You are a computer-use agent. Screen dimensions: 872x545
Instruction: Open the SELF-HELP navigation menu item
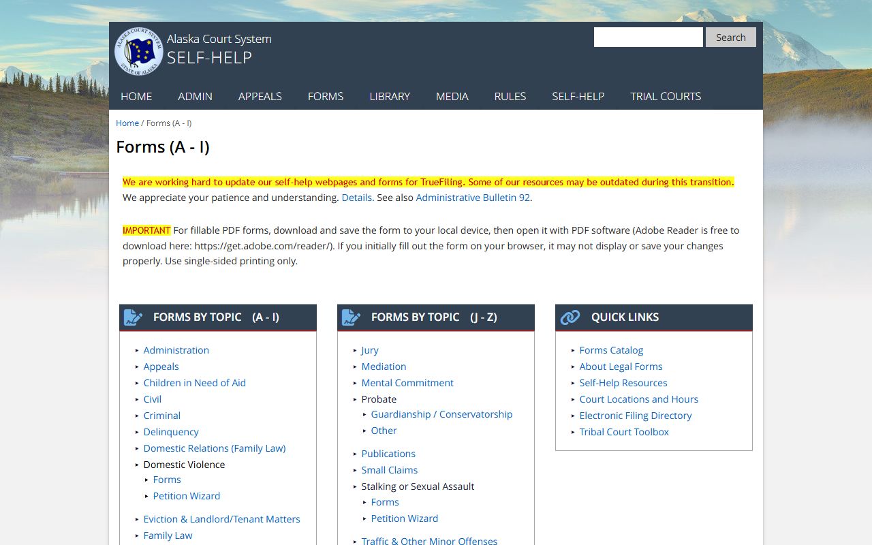click(x=578, y=96)
